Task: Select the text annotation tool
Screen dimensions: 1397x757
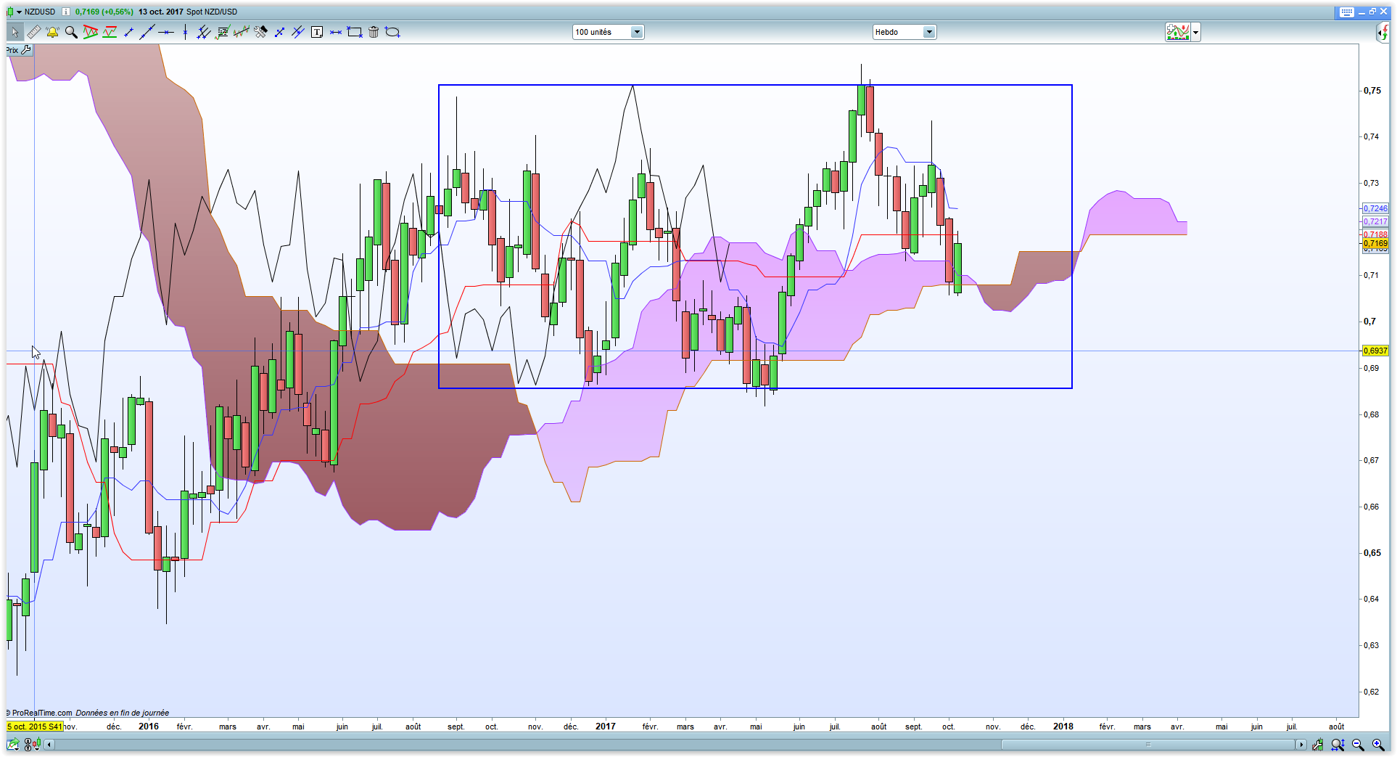Action: tap(317, 32)
